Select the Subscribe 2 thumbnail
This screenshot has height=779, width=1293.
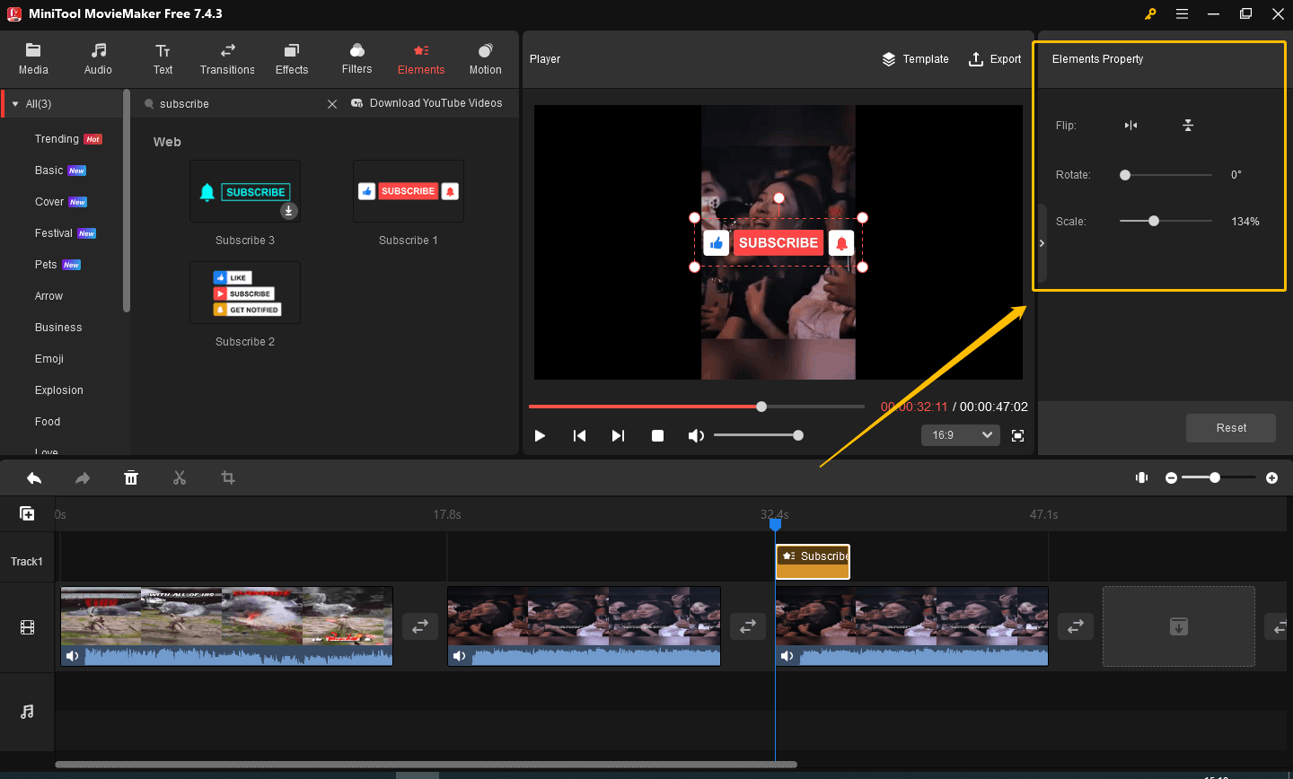pyautogui.click(x=245, y=293)
